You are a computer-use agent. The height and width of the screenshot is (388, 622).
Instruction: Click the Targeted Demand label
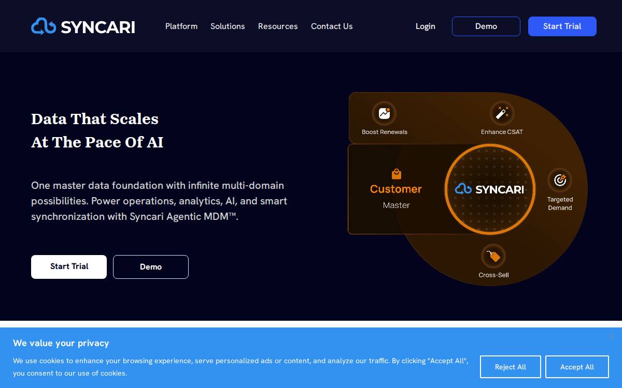560,203
